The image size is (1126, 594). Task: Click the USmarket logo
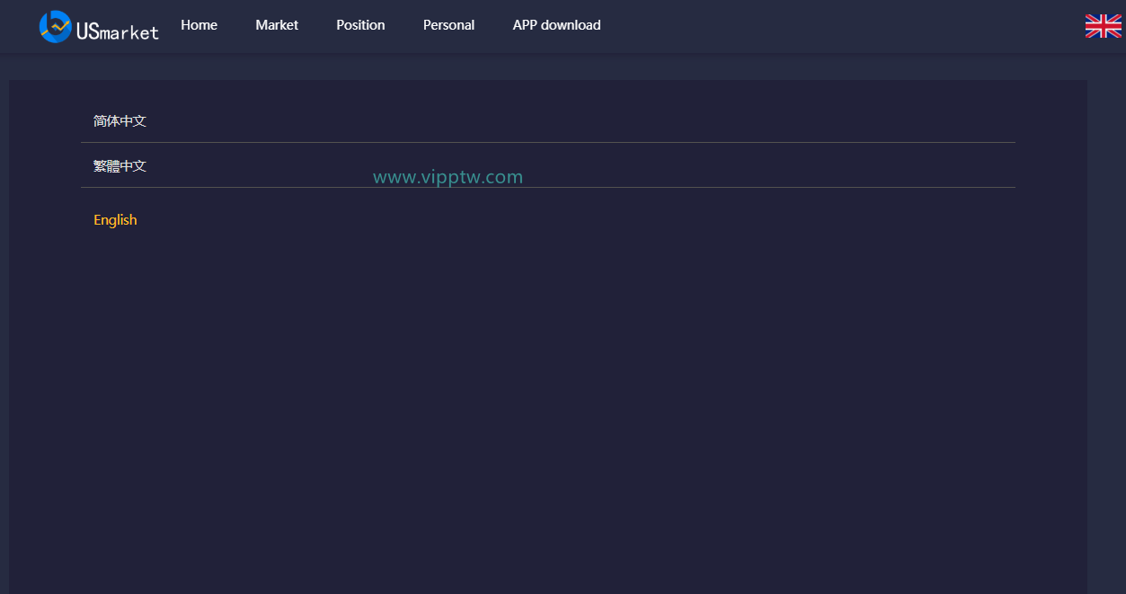click(99, 26)
